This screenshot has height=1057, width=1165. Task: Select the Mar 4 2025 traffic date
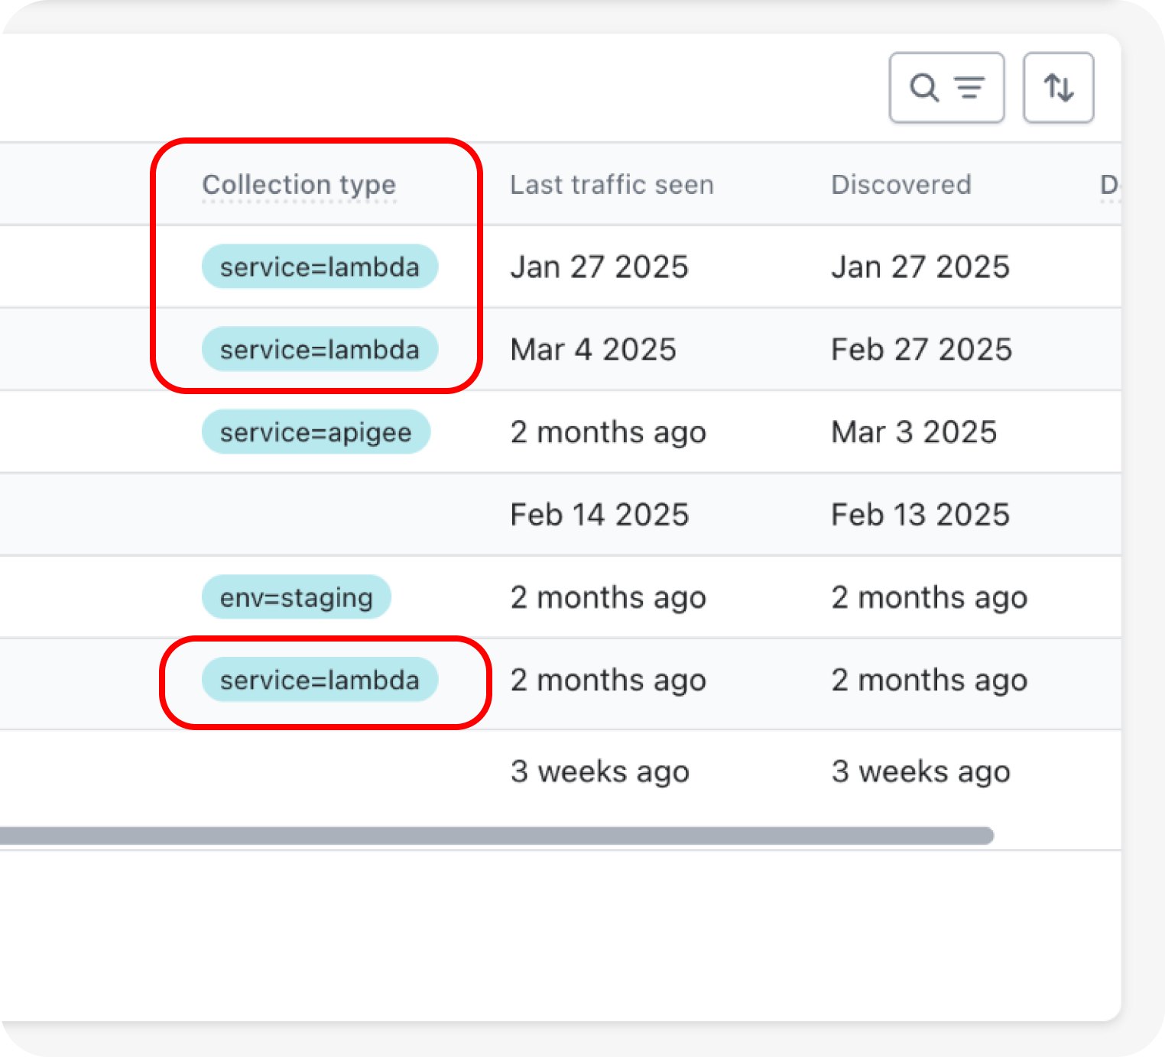(x=593, y=350)
